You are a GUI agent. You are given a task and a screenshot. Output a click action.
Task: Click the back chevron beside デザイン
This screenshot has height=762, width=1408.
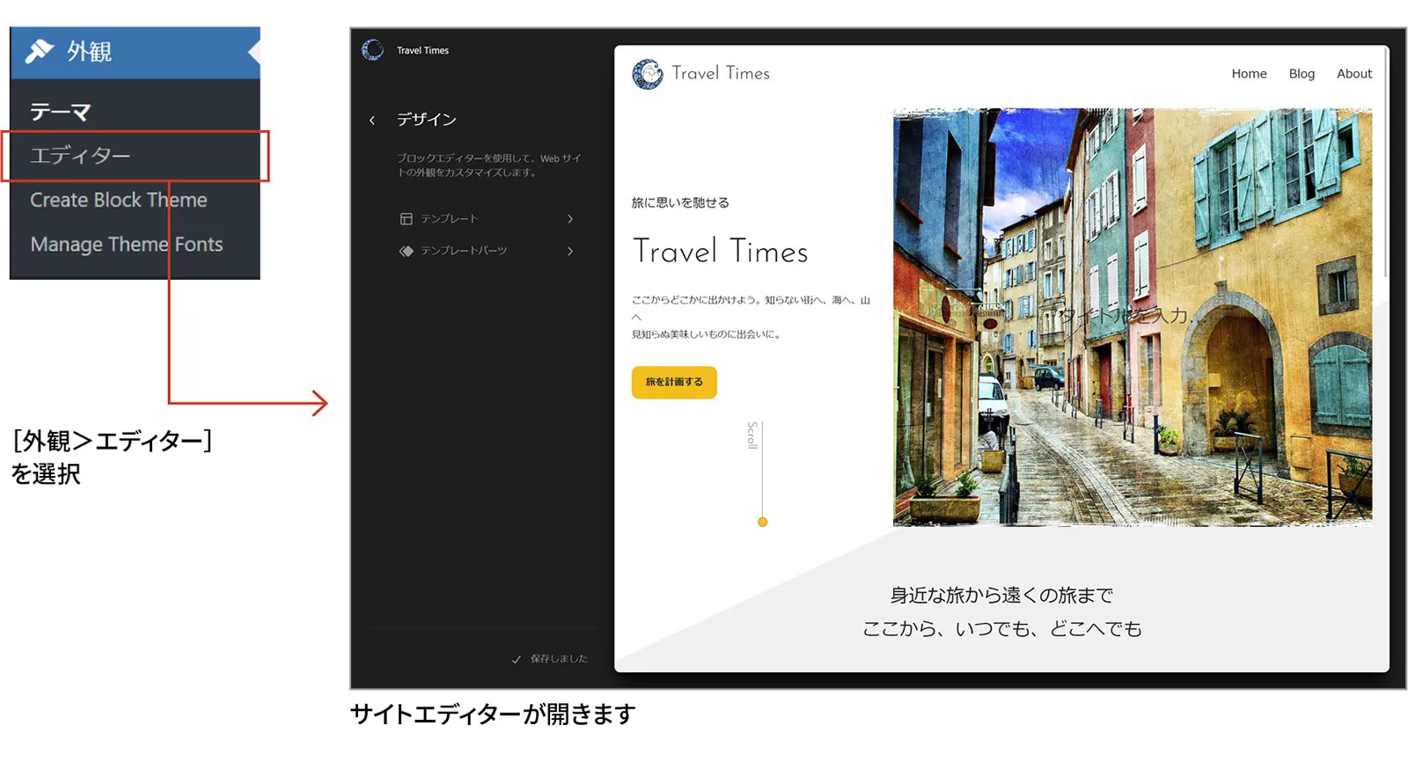pyautogui.click(x=372, y=120)
